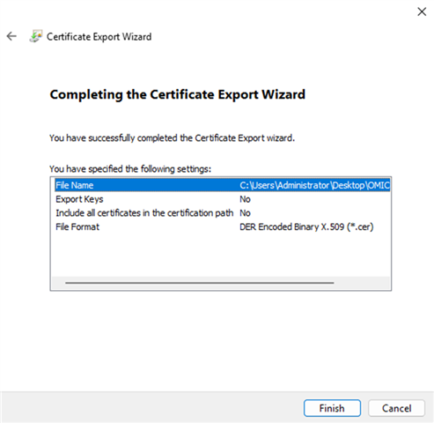Click the Export Keys No value
The image size is (434, 423).
245,199
